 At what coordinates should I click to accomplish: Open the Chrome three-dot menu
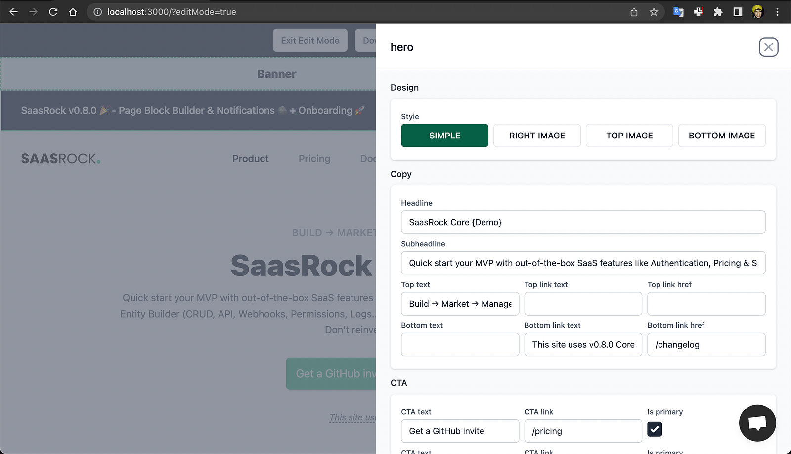(x=777, y=12)
